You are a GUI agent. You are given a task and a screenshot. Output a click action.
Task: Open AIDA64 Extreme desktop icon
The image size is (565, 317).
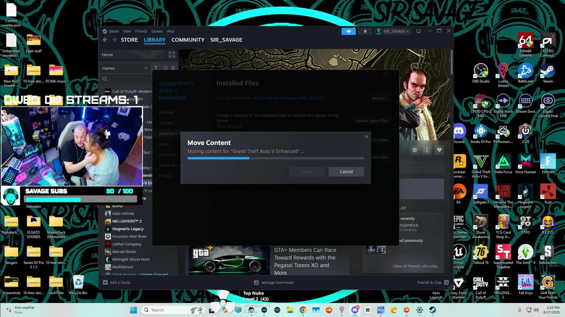pyautogui.click(x=525, y=45)
